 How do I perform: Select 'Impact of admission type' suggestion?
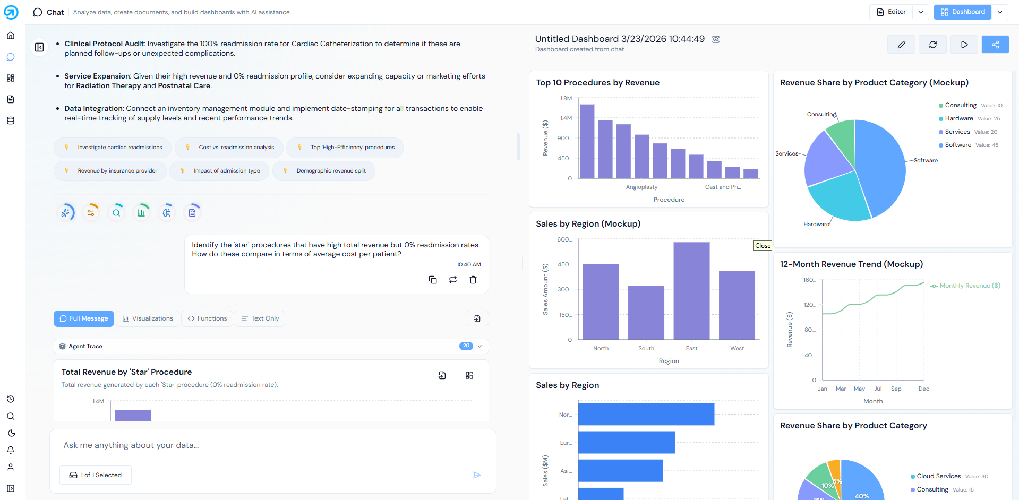(220, 171)
